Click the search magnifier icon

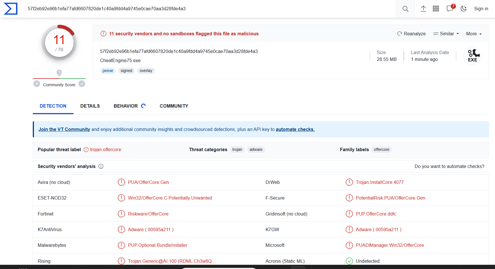pos(405,9)
